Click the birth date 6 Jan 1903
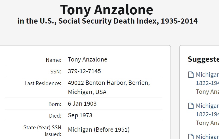 pos(82,104)
